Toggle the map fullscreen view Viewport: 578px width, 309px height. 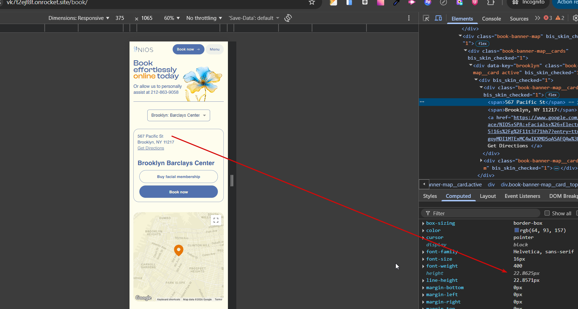216,220
